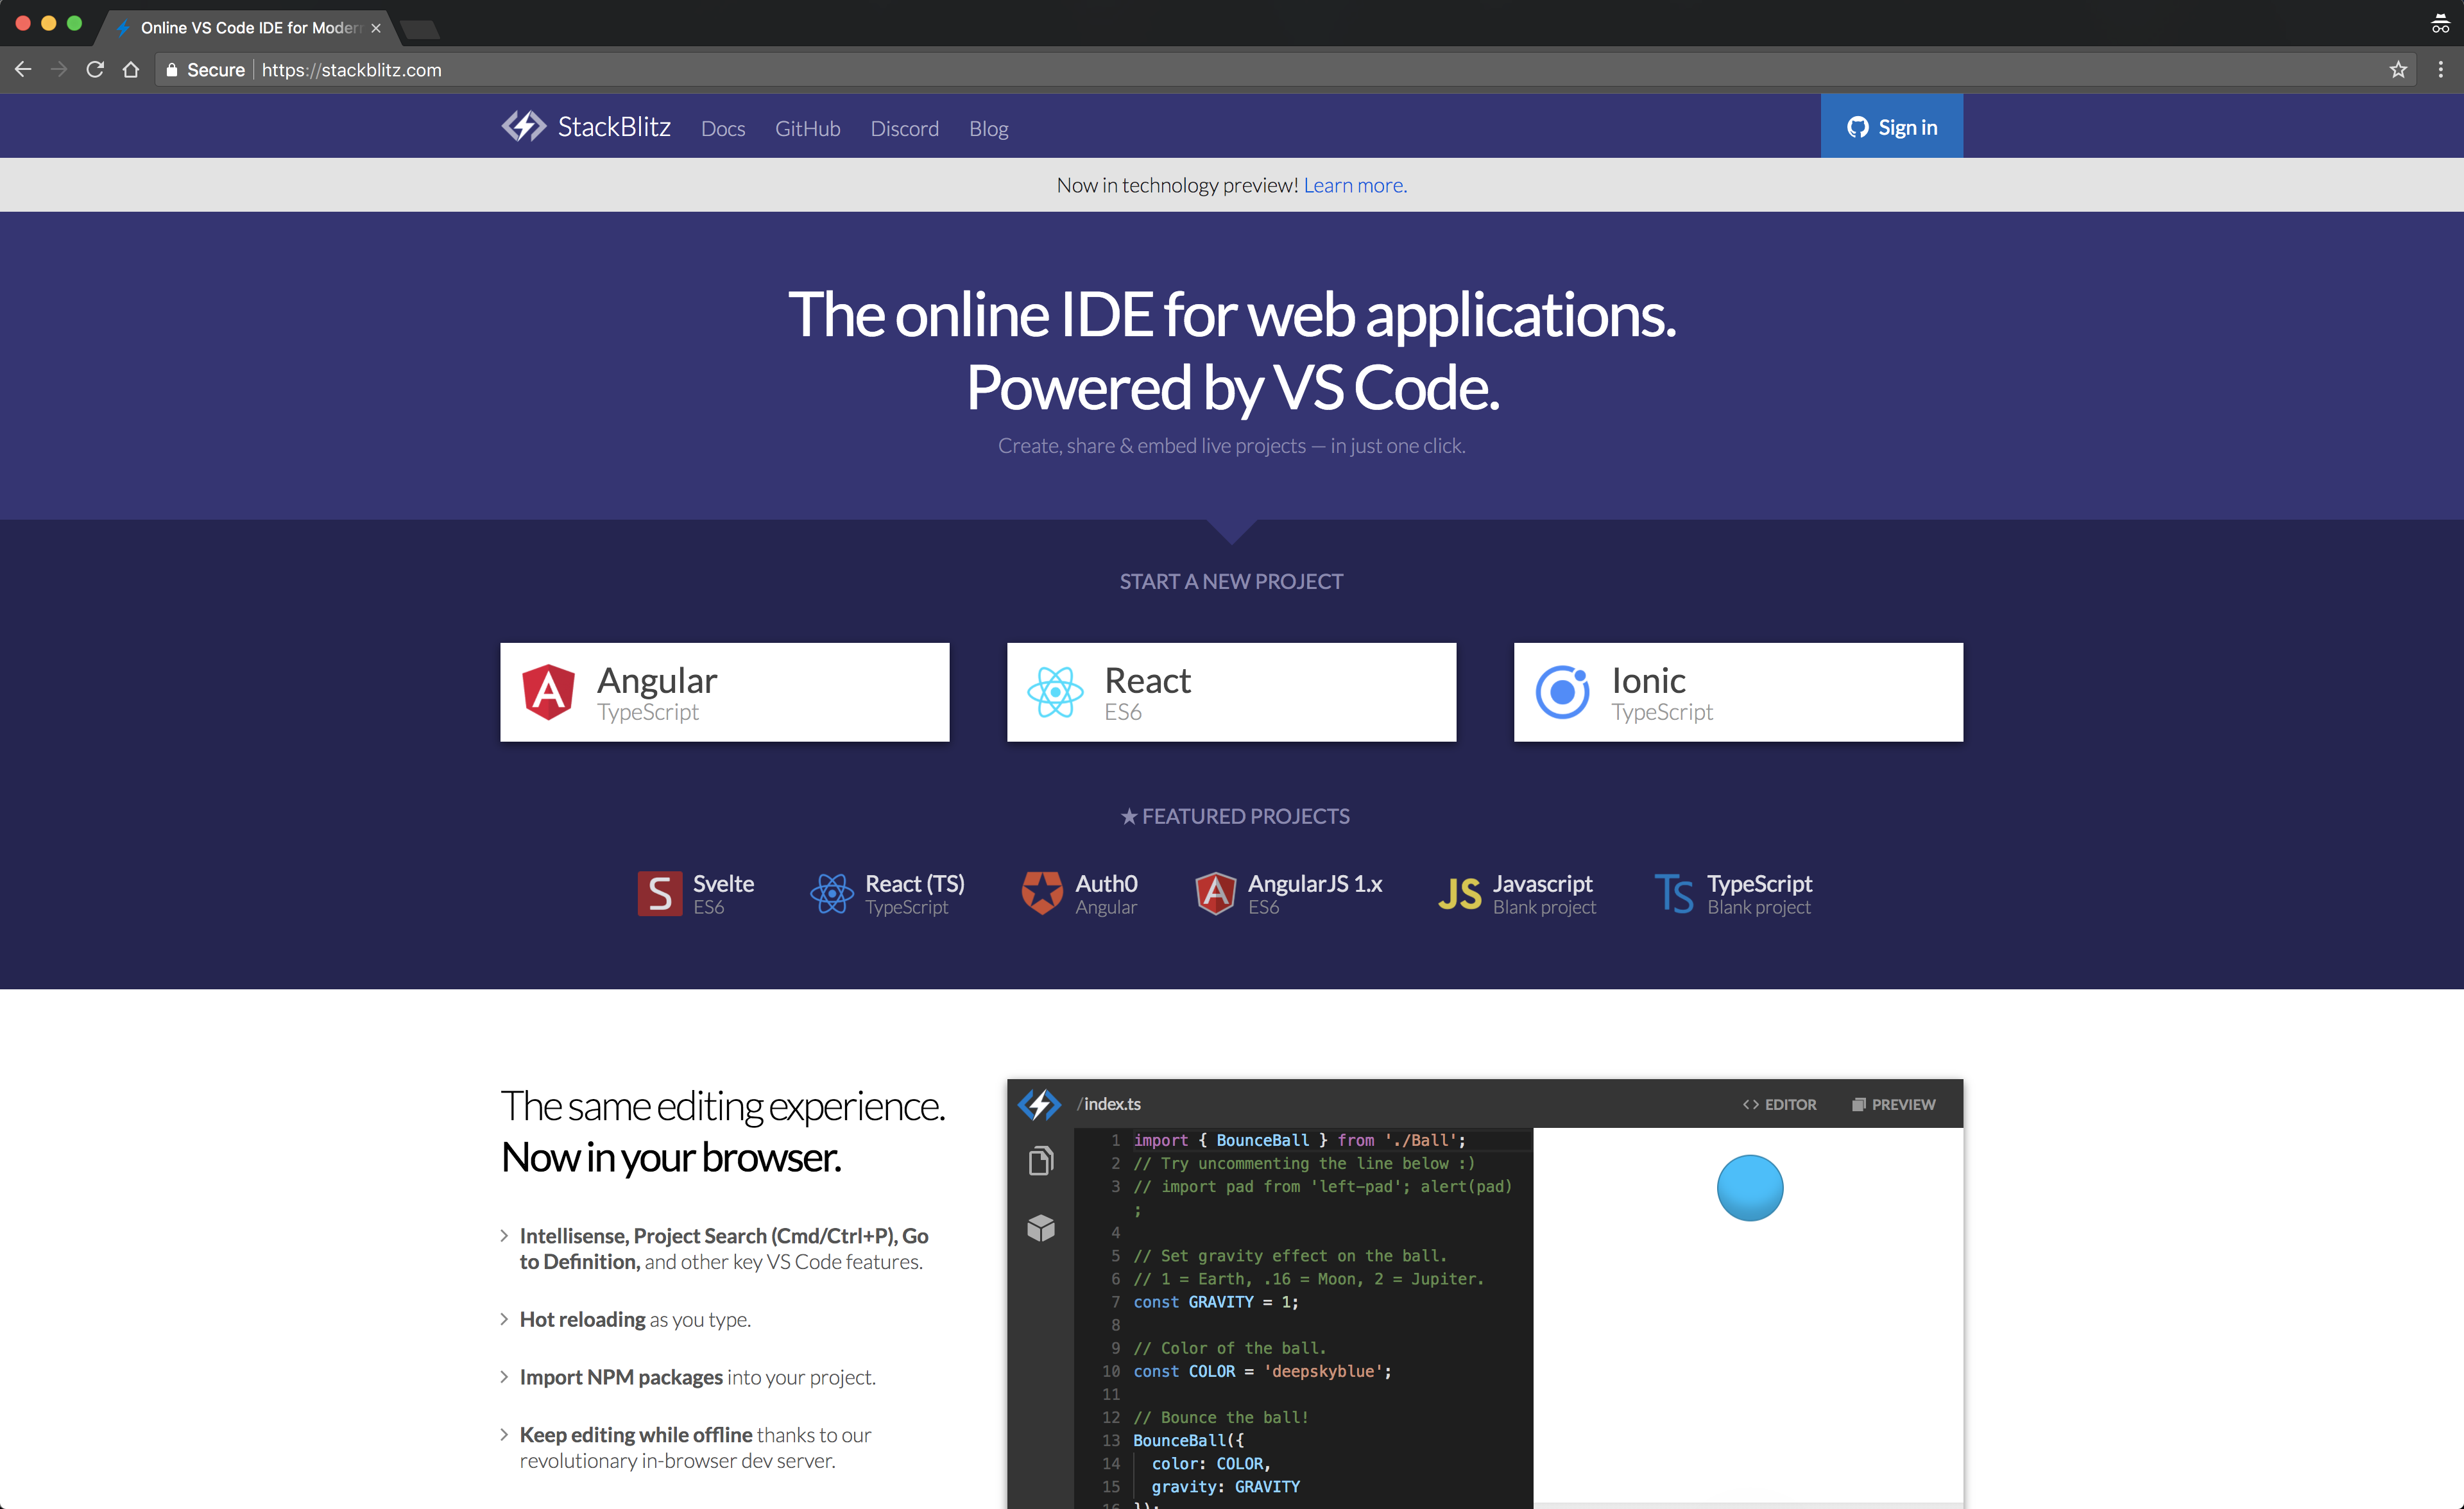Click the incognito icon in title bar
The width and height of the screenshot is (2464, 1509).
2440,25
